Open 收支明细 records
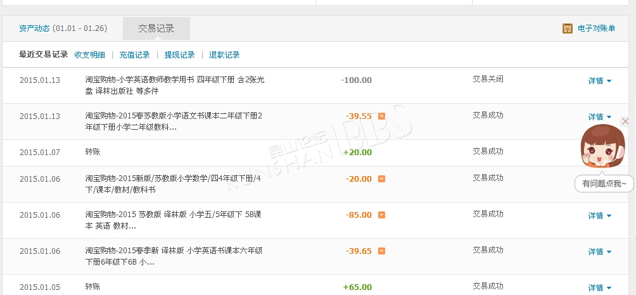The width and height of the screenshot is (636, 295). coord(90,54)
